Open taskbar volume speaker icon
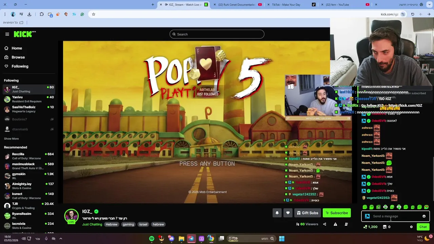This screenshot has height=244, width=434. [x=23, y=239]
